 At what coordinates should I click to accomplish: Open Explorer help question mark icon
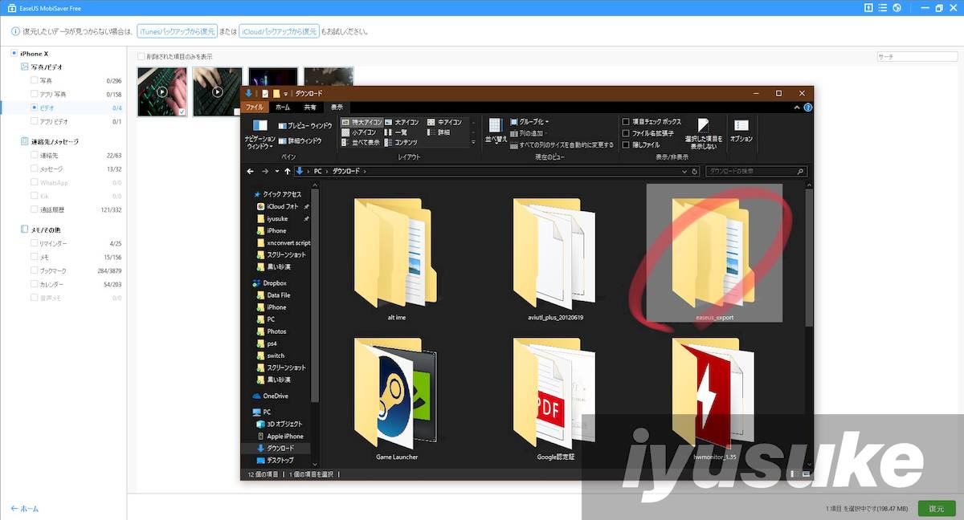pos(807,107)
